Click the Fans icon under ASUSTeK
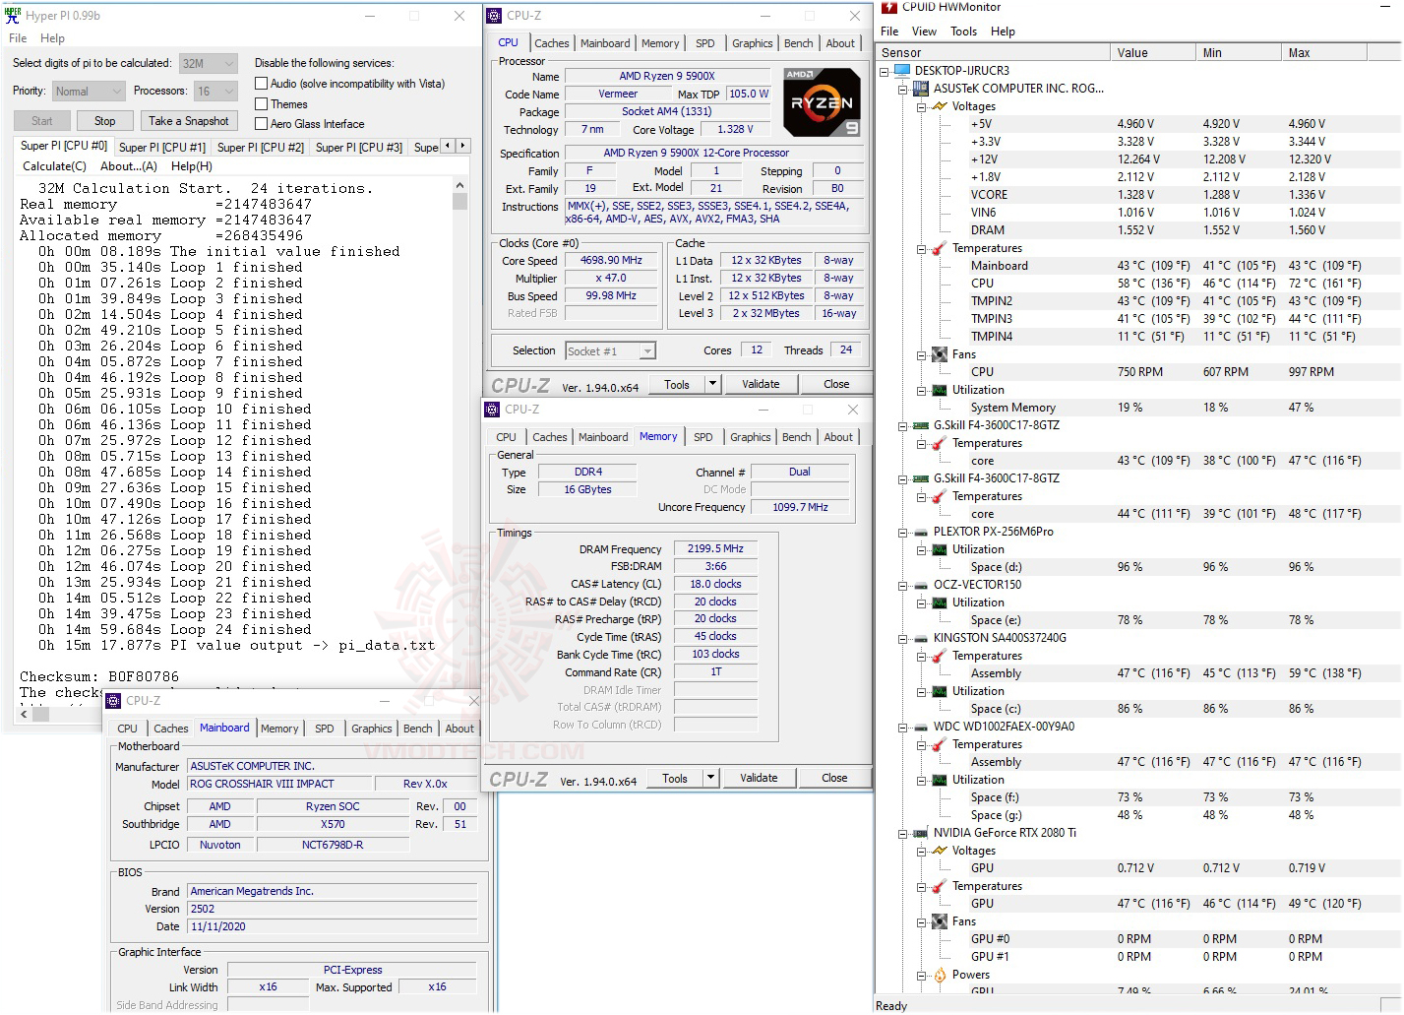Viewport: 1404px width, 1015px height. click(x=940, y=354)
